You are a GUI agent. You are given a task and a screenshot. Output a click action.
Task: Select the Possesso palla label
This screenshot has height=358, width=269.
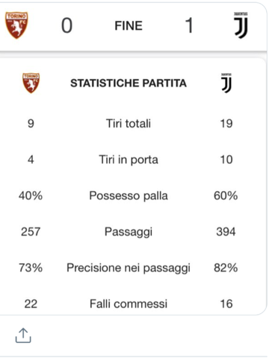[x=129, y=195]
